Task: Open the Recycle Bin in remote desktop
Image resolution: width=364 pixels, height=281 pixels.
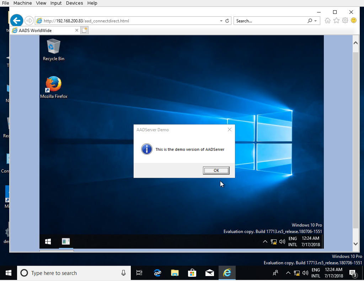Action: pos(53,50)
